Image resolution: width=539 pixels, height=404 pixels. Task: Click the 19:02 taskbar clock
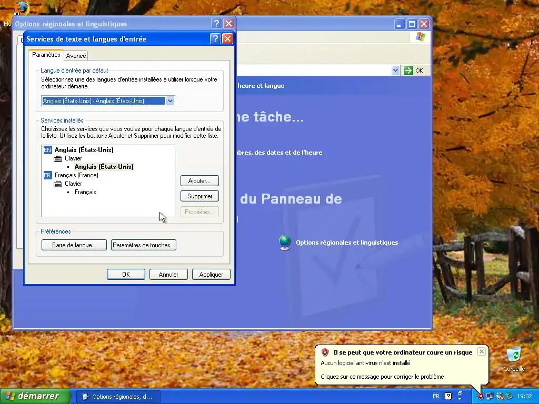[x=525, y=396]
